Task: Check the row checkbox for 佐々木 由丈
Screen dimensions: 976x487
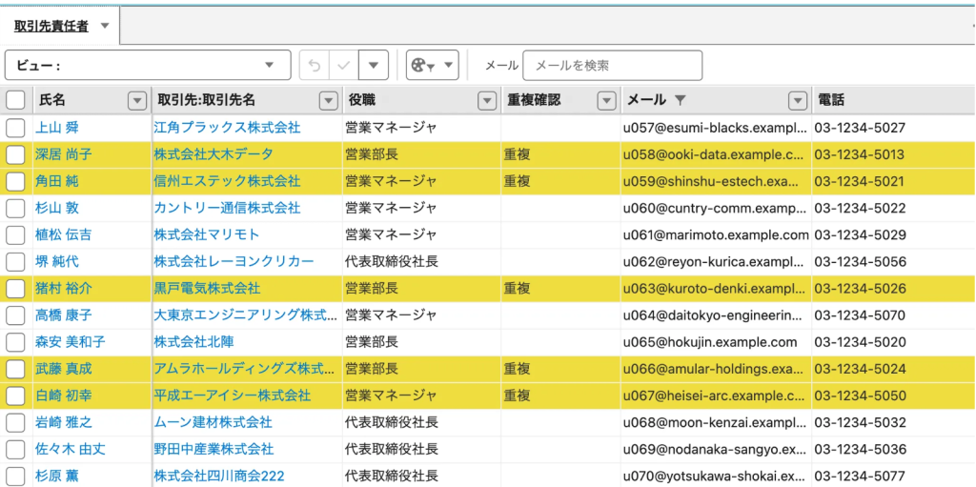Action: pyautogui.click(x=15, y=449)
